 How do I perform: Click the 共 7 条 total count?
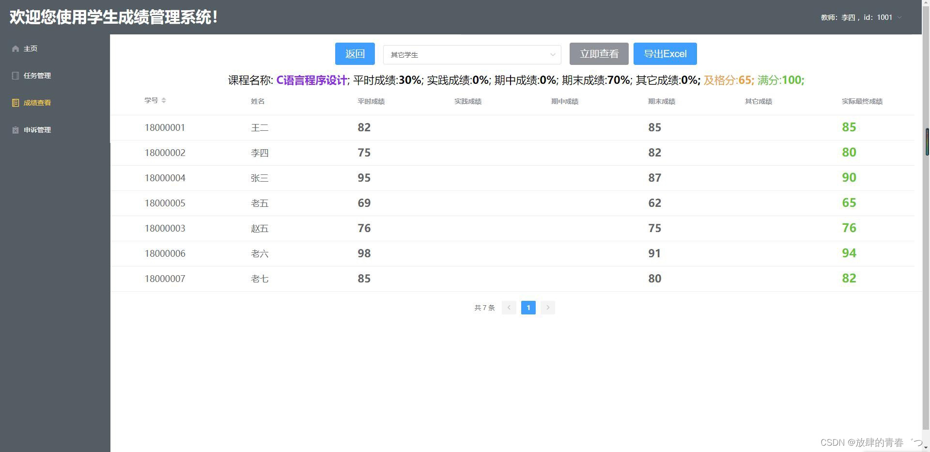[x=484, y=308]
